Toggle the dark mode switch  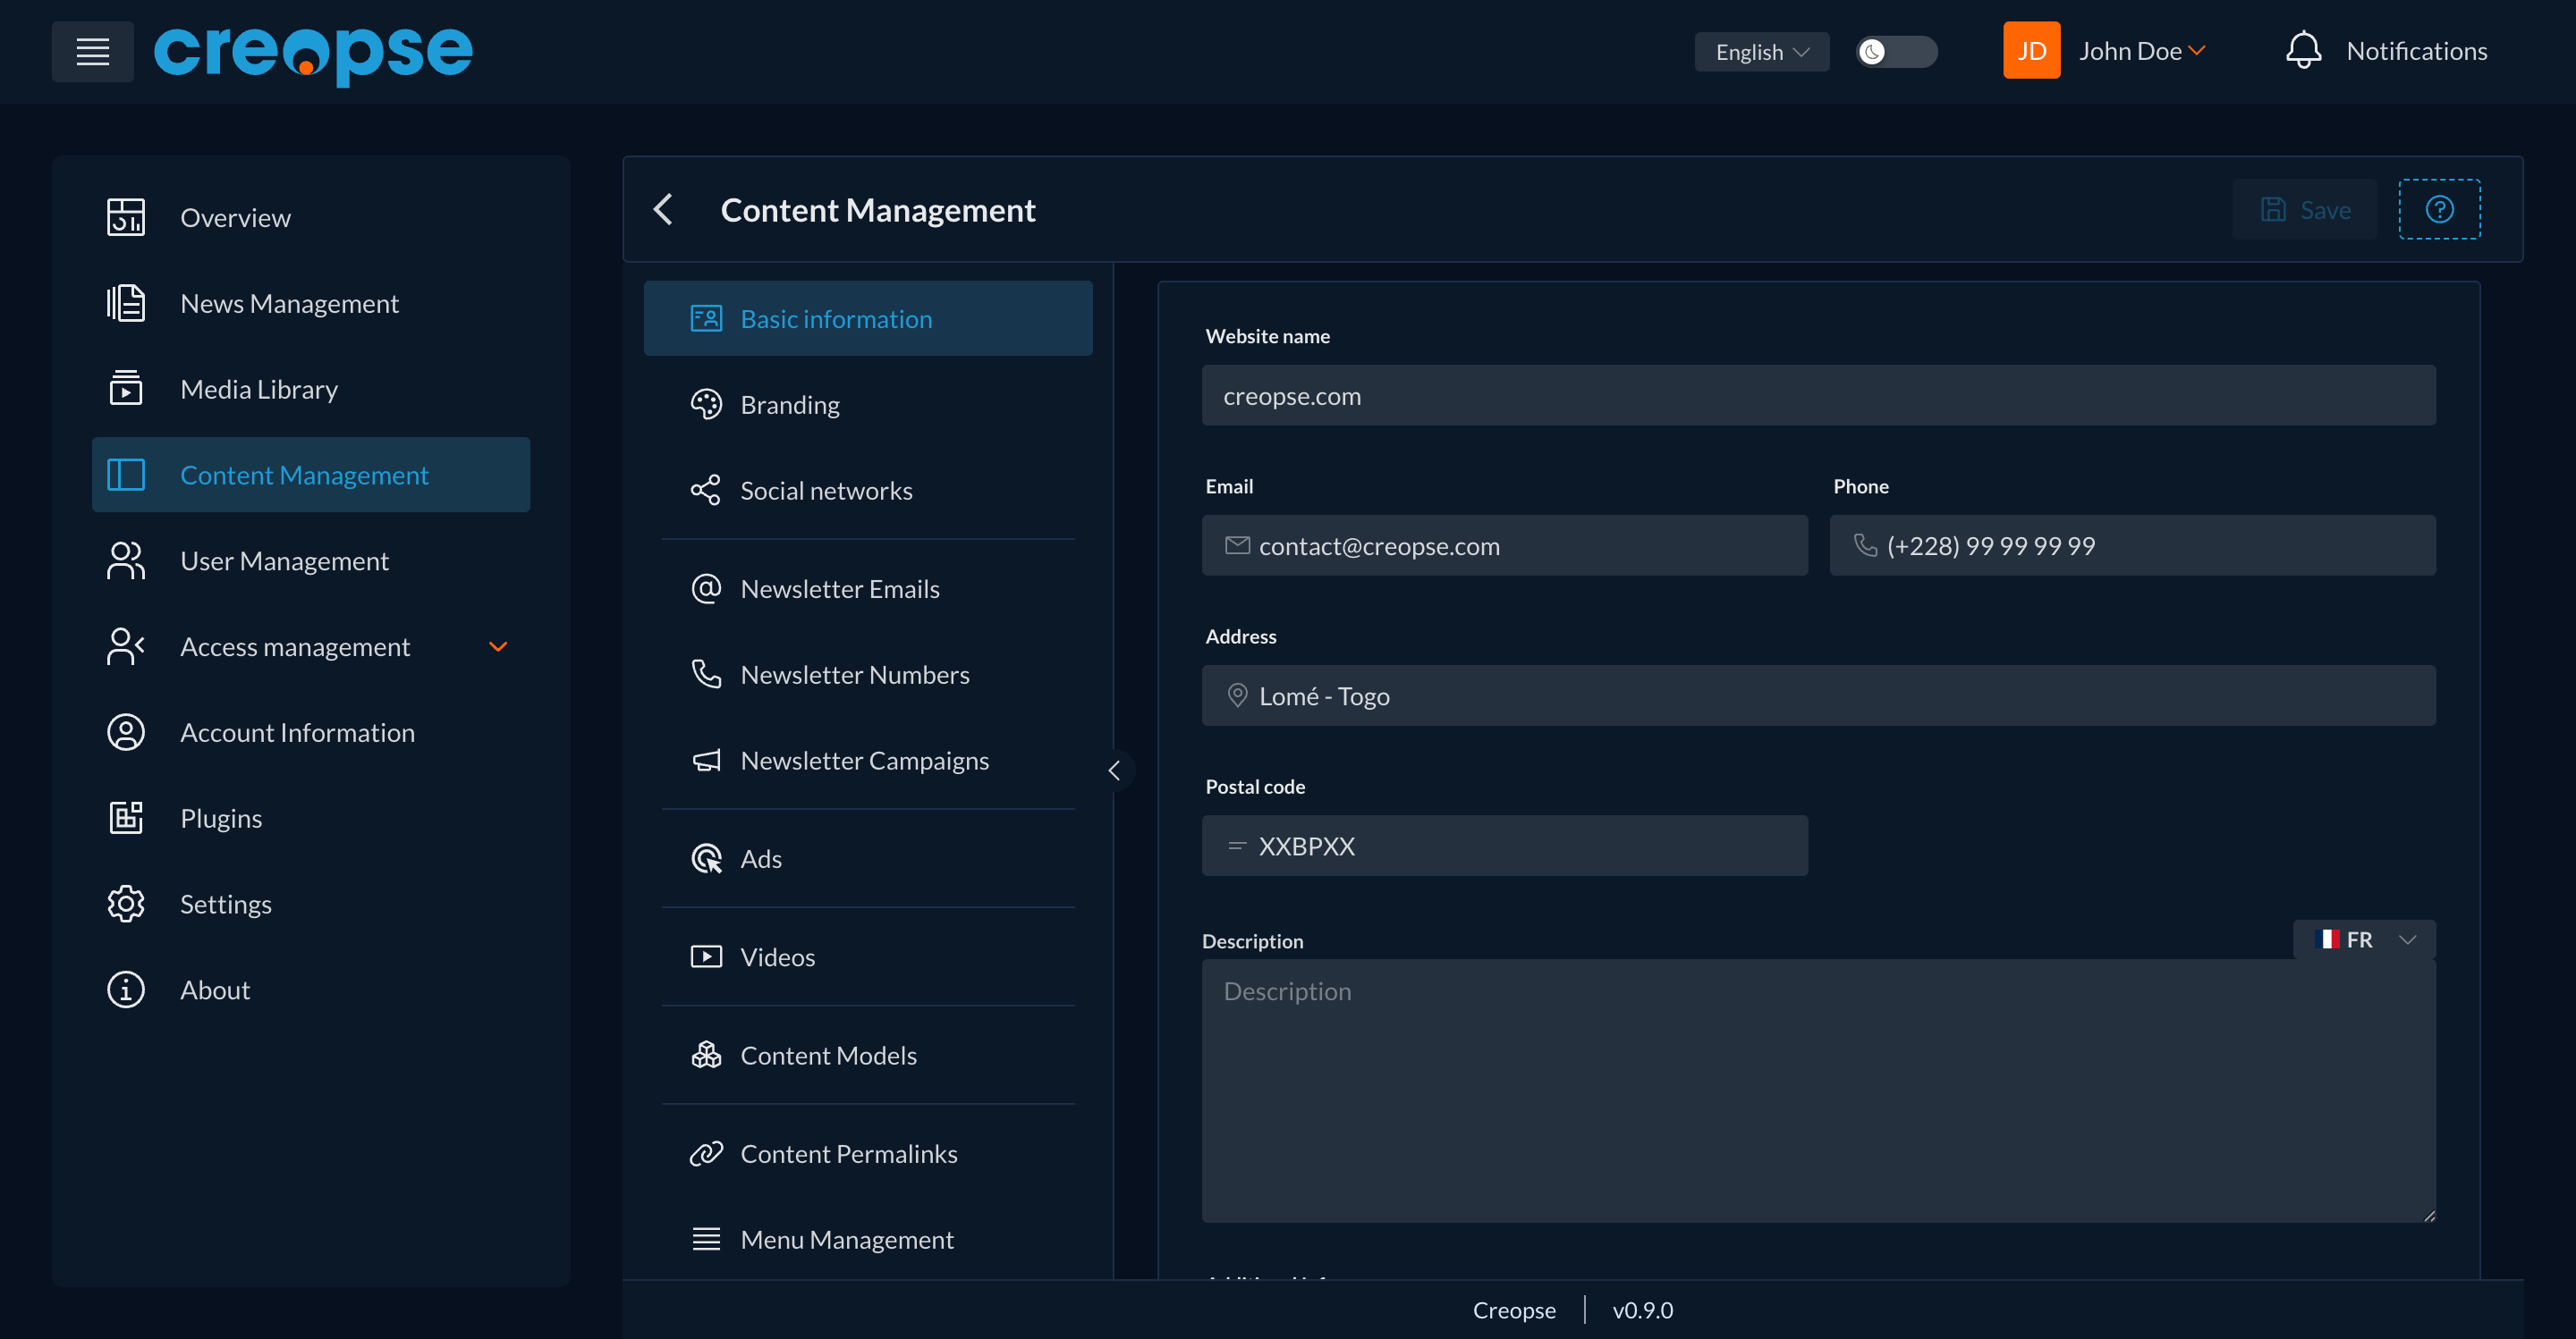1896,52
